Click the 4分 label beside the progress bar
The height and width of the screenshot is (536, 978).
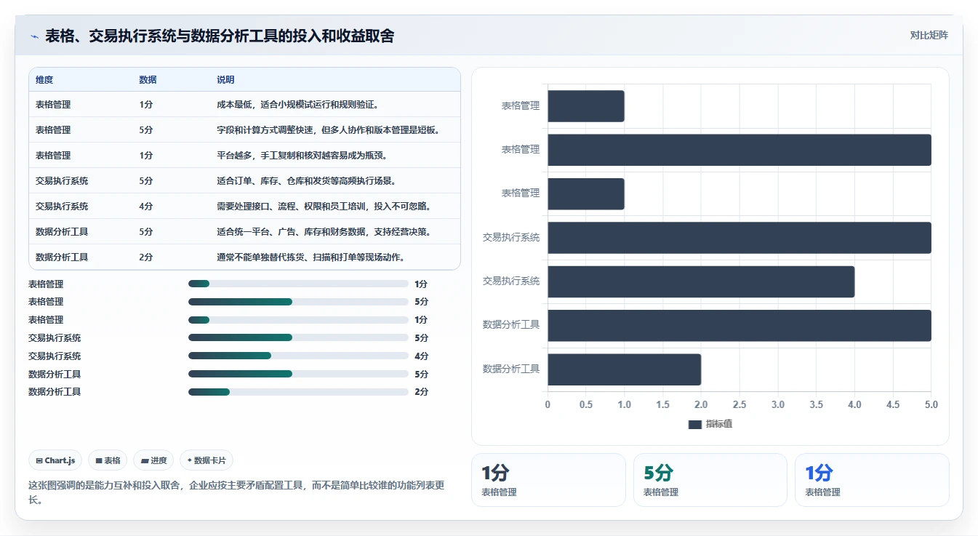click(422, 356)
